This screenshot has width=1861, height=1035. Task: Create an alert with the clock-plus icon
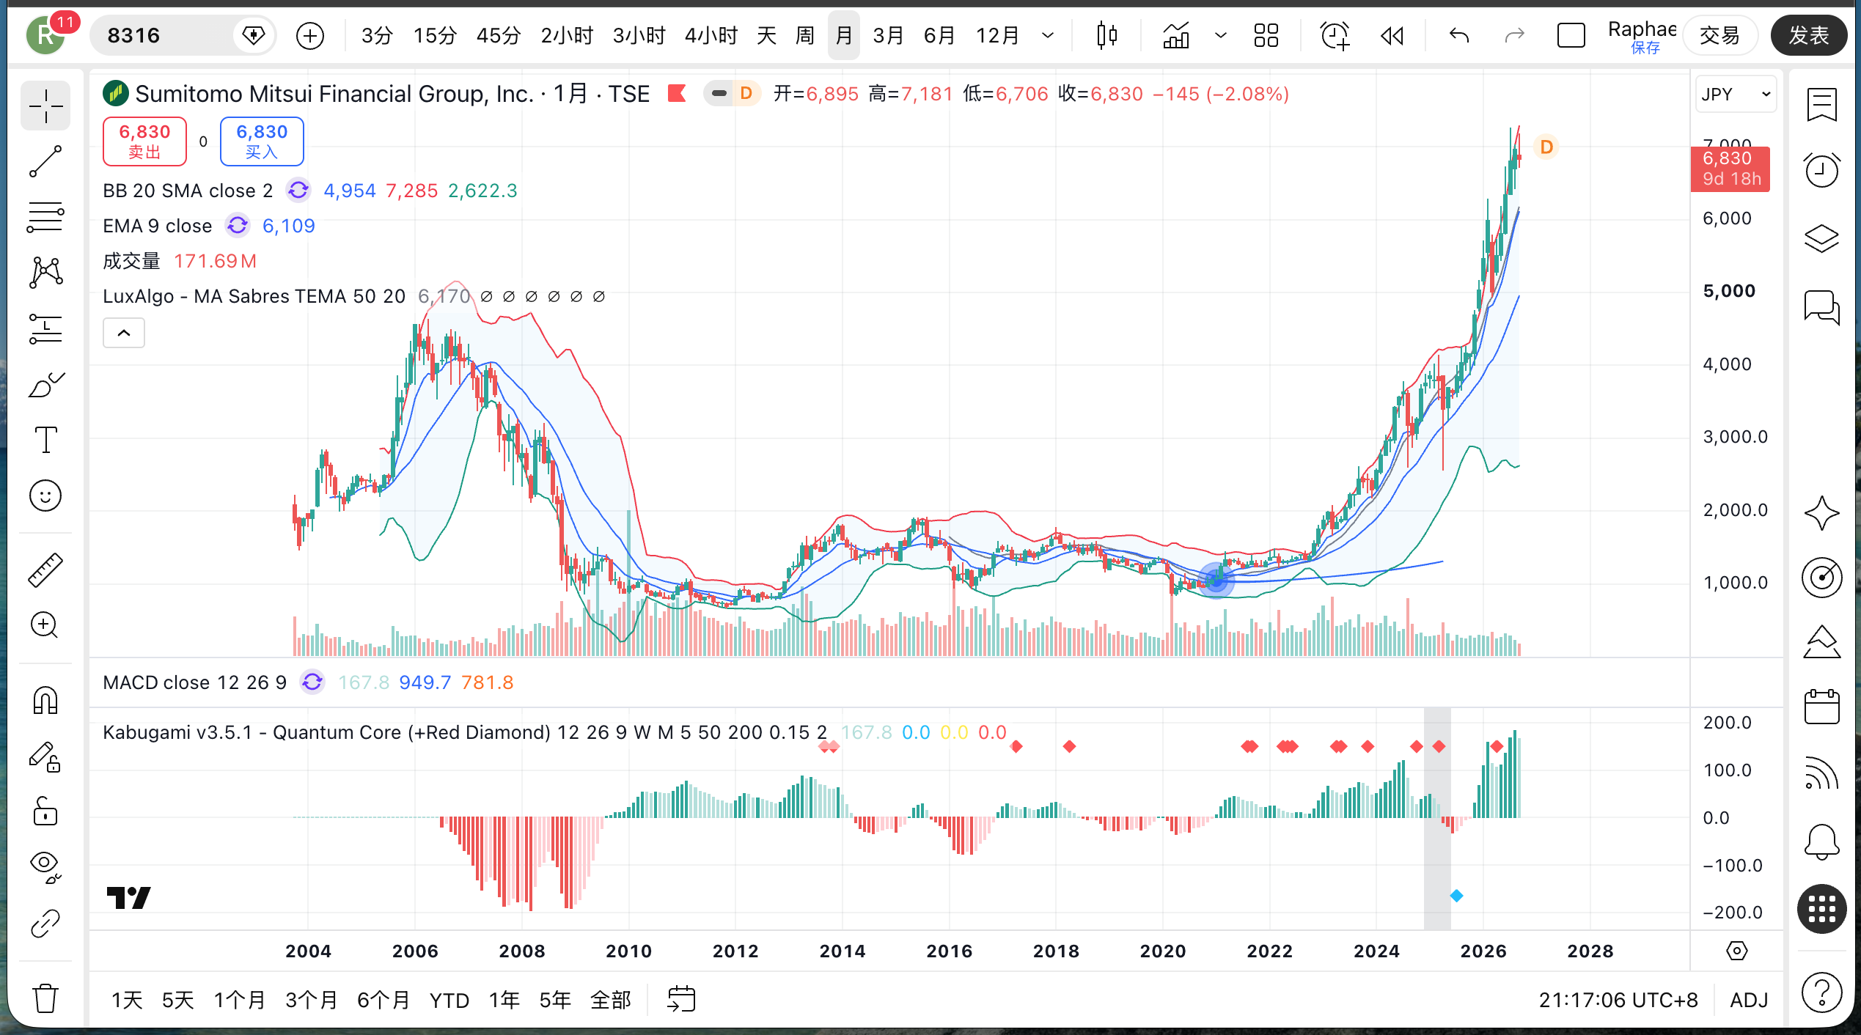click(x=1335, y=35)
